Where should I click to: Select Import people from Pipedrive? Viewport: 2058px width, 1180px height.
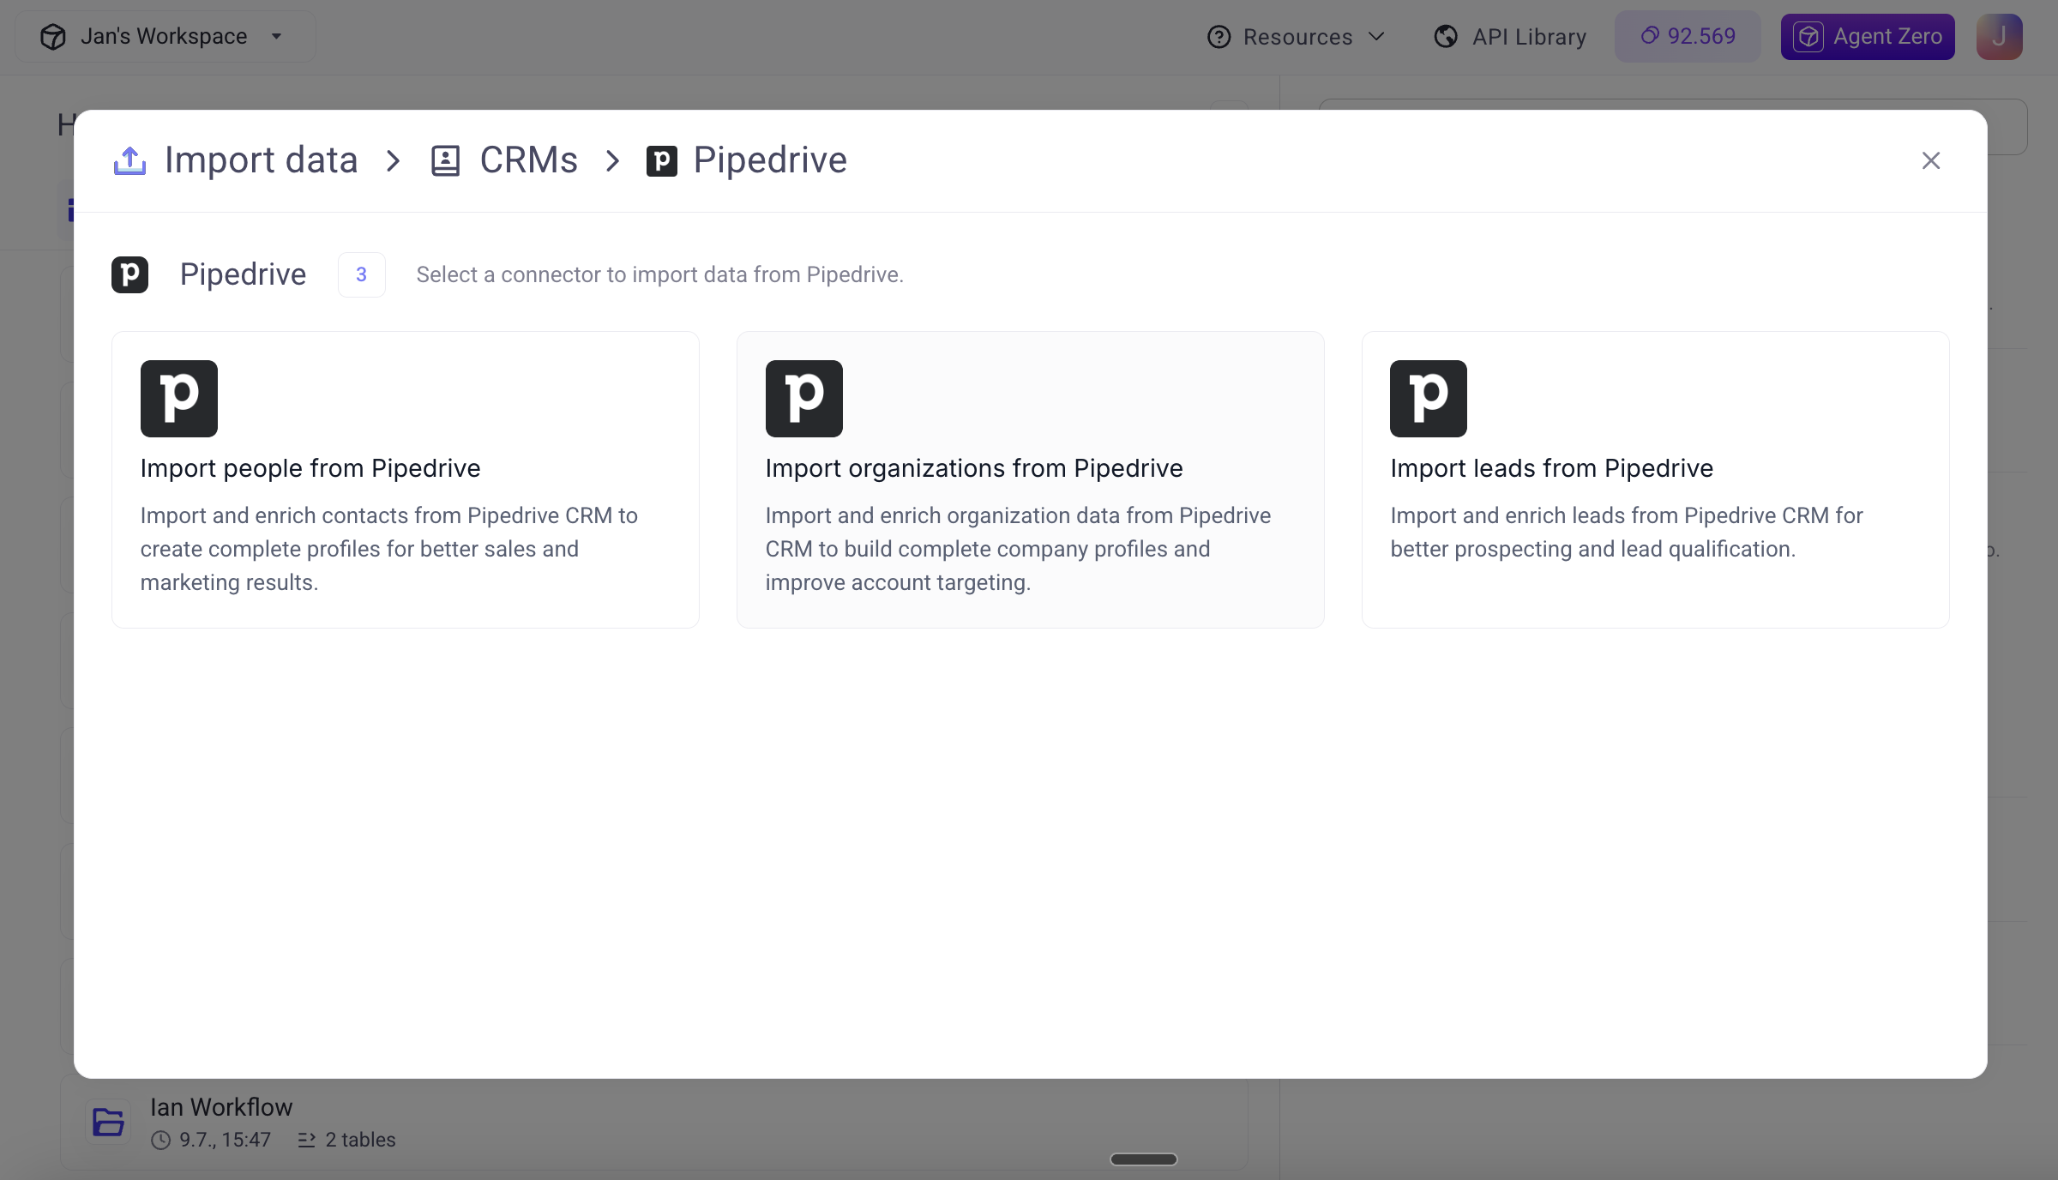405,479
